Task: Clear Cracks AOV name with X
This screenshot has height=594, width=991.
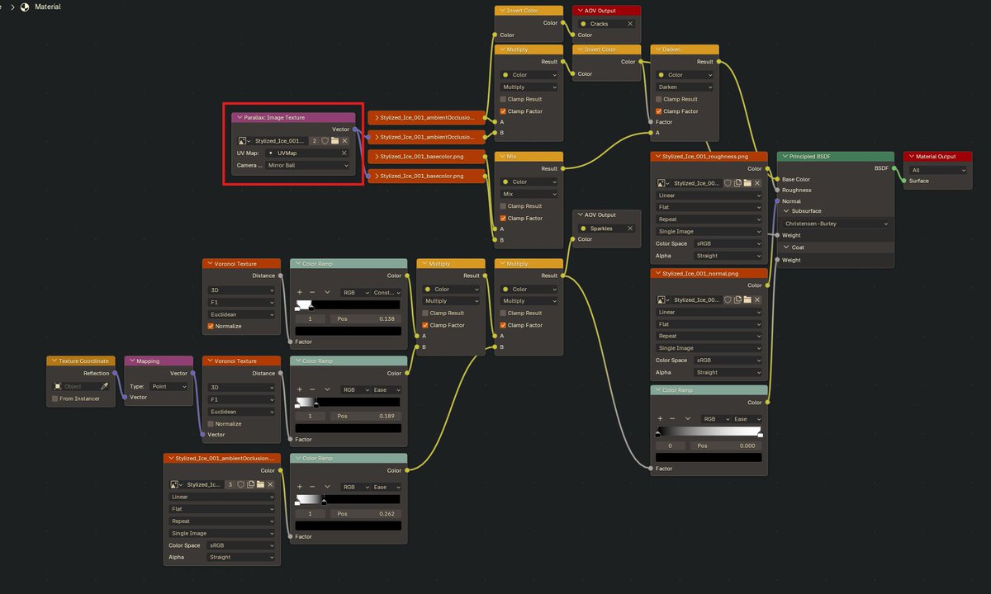Action: tap(630, 24)
